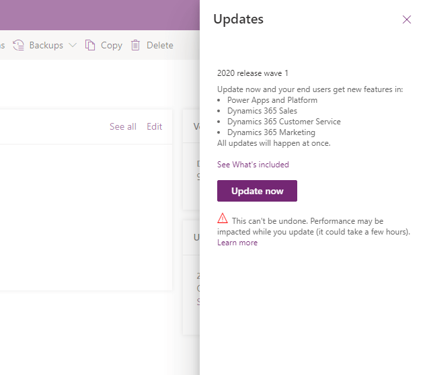Image resolution: width=425 pixels, height=375 pixels.
Task: Open the See all link
Action: [122, 126]
